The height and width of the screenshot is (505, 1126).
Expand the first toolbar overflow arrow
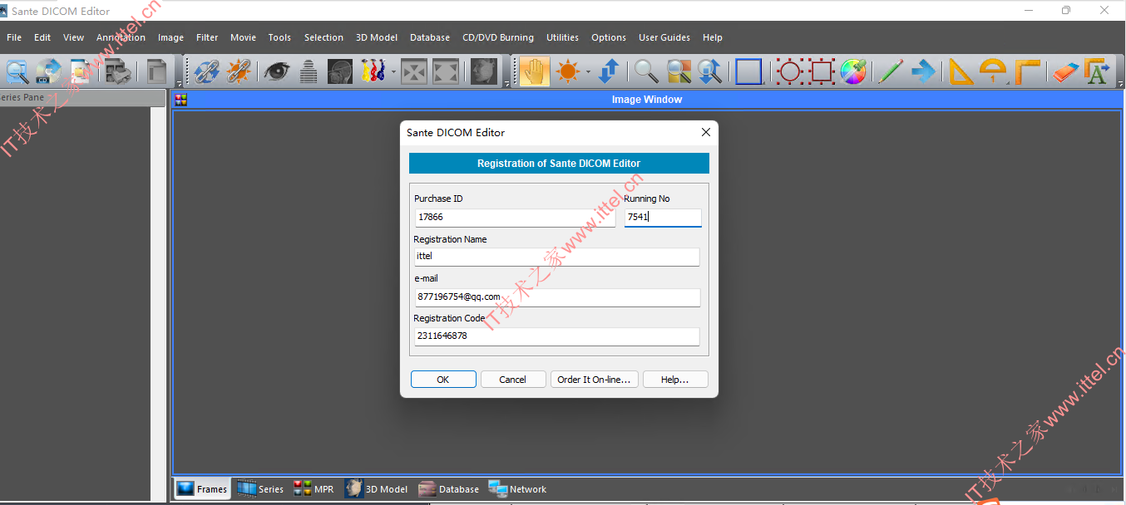pyautogui.click(x=180, y=84)
